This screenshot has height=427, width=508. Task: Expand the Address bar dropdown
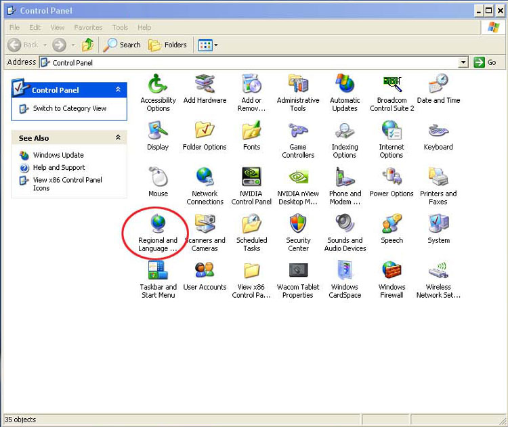point(463,62)
